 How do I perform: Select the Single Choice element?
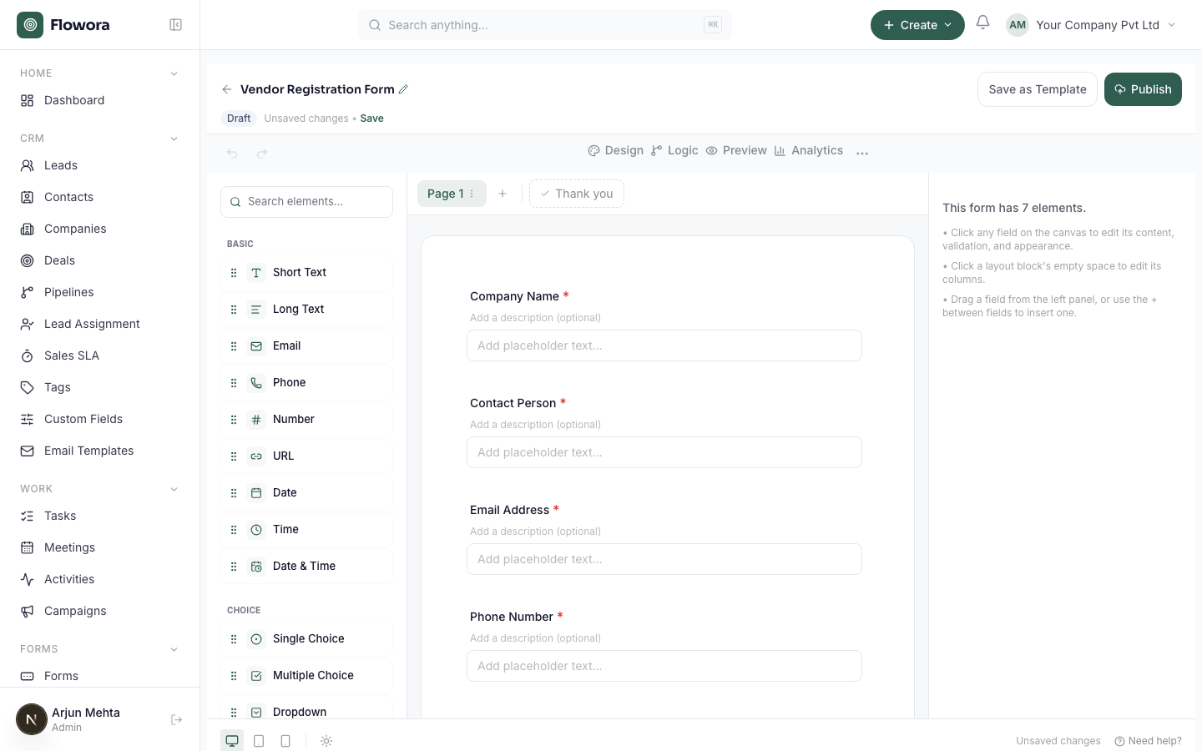pos(306,639)
